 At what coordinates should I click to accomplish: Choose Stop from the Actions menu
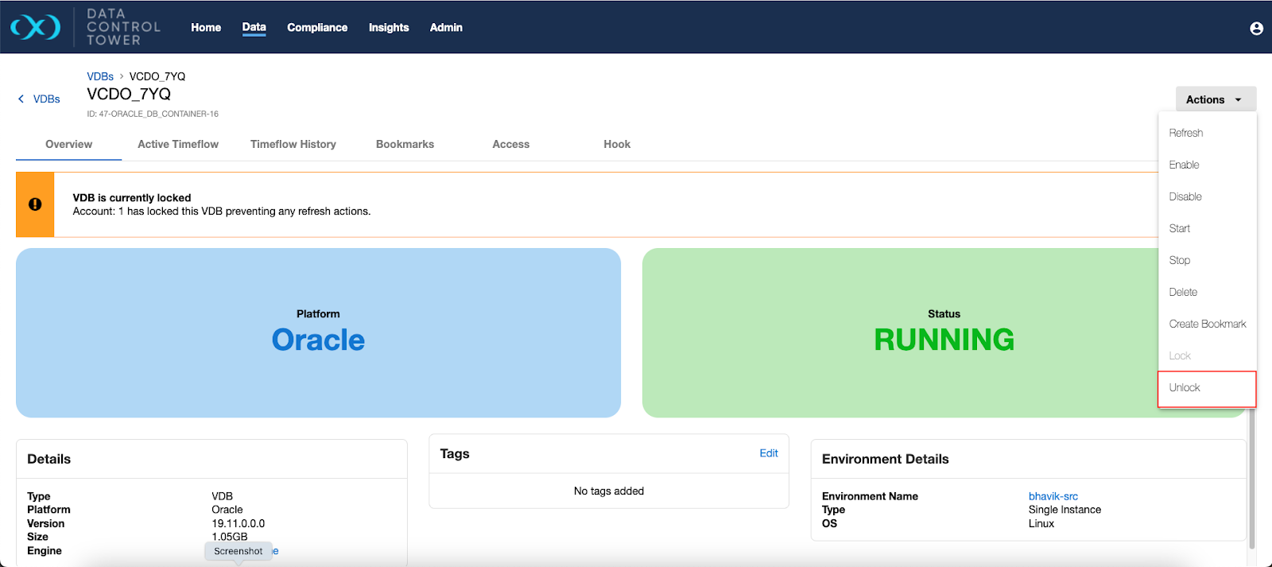[x=1179, y=260]
